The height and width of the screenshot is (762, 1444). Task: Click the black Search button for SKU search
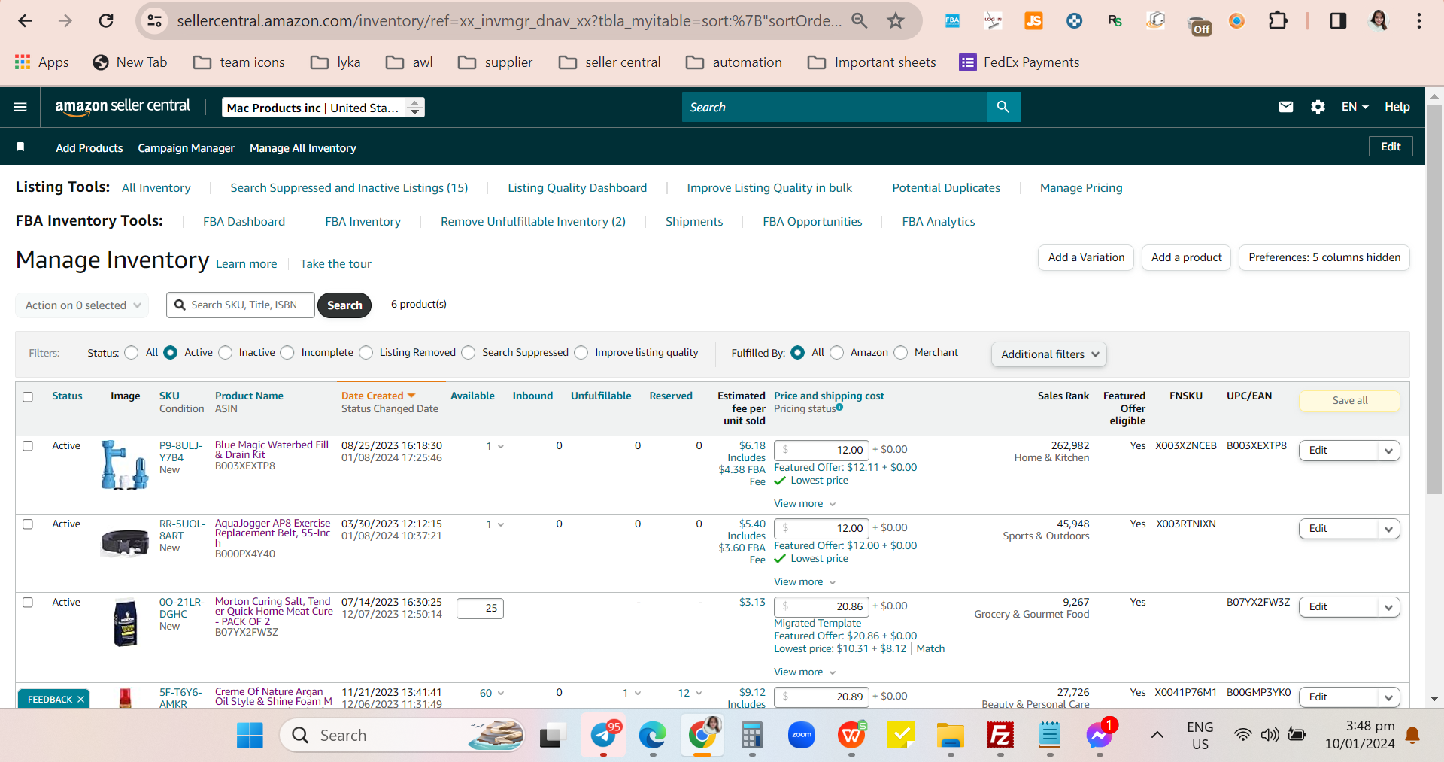pyautogui.click(x=344, y=305)
